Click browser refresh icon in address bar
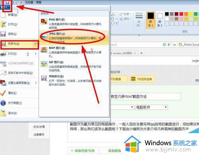The width and height of the screenshot is (199, 155). click(x=164, y=45)
